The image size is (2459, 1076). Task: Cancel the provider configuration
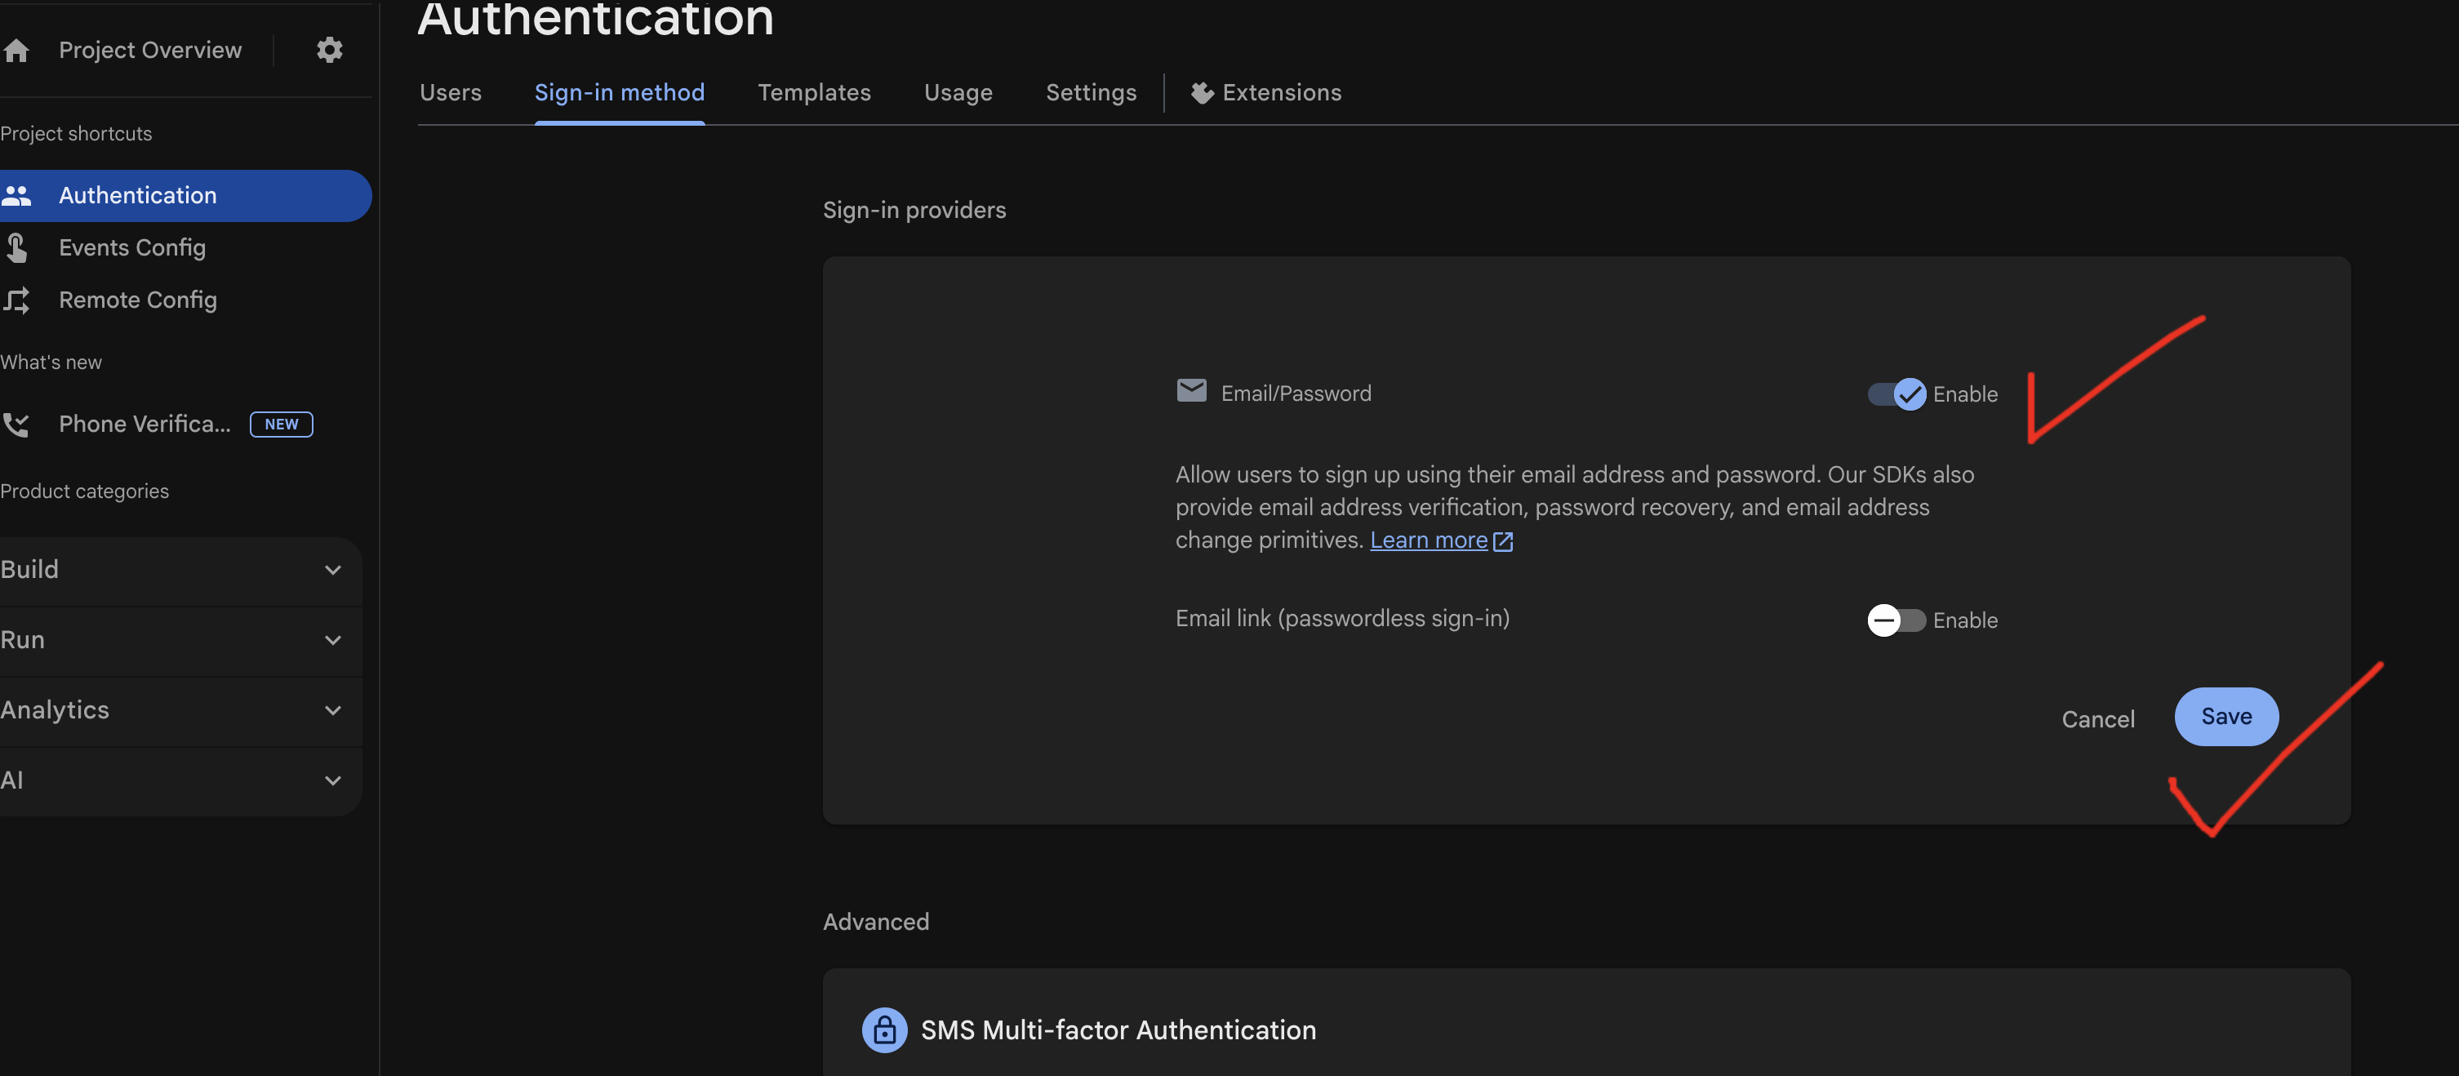pyautogui.click(x=2098, y=720)
